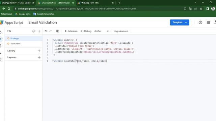The image size is (216, 121).
Task: Go to Apps Script home logo
Action: coord(11,23)
